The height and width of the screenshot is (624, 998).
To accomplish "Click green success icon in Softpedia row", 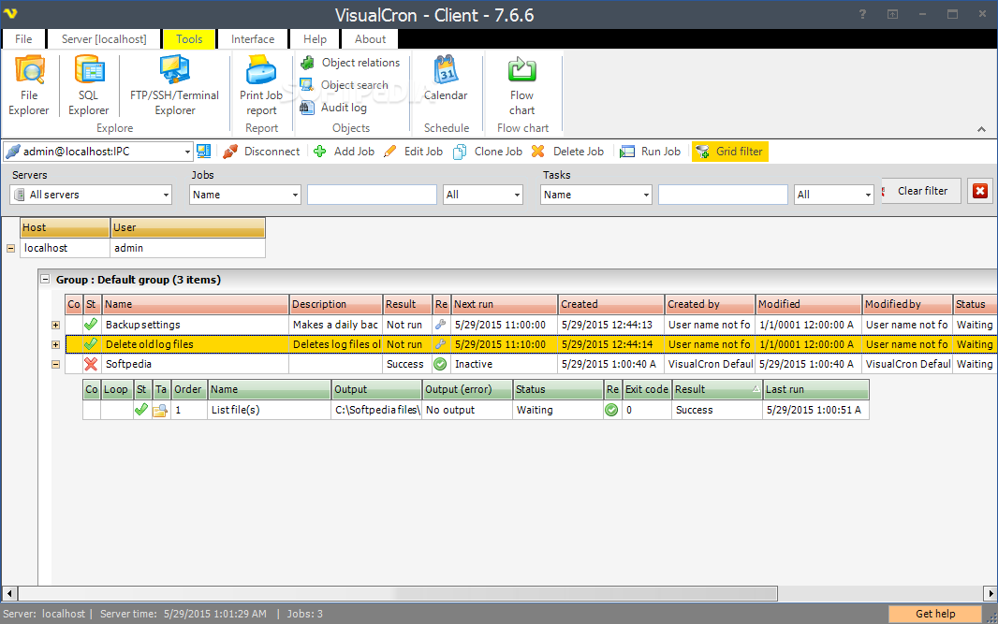I will [440, 364].
